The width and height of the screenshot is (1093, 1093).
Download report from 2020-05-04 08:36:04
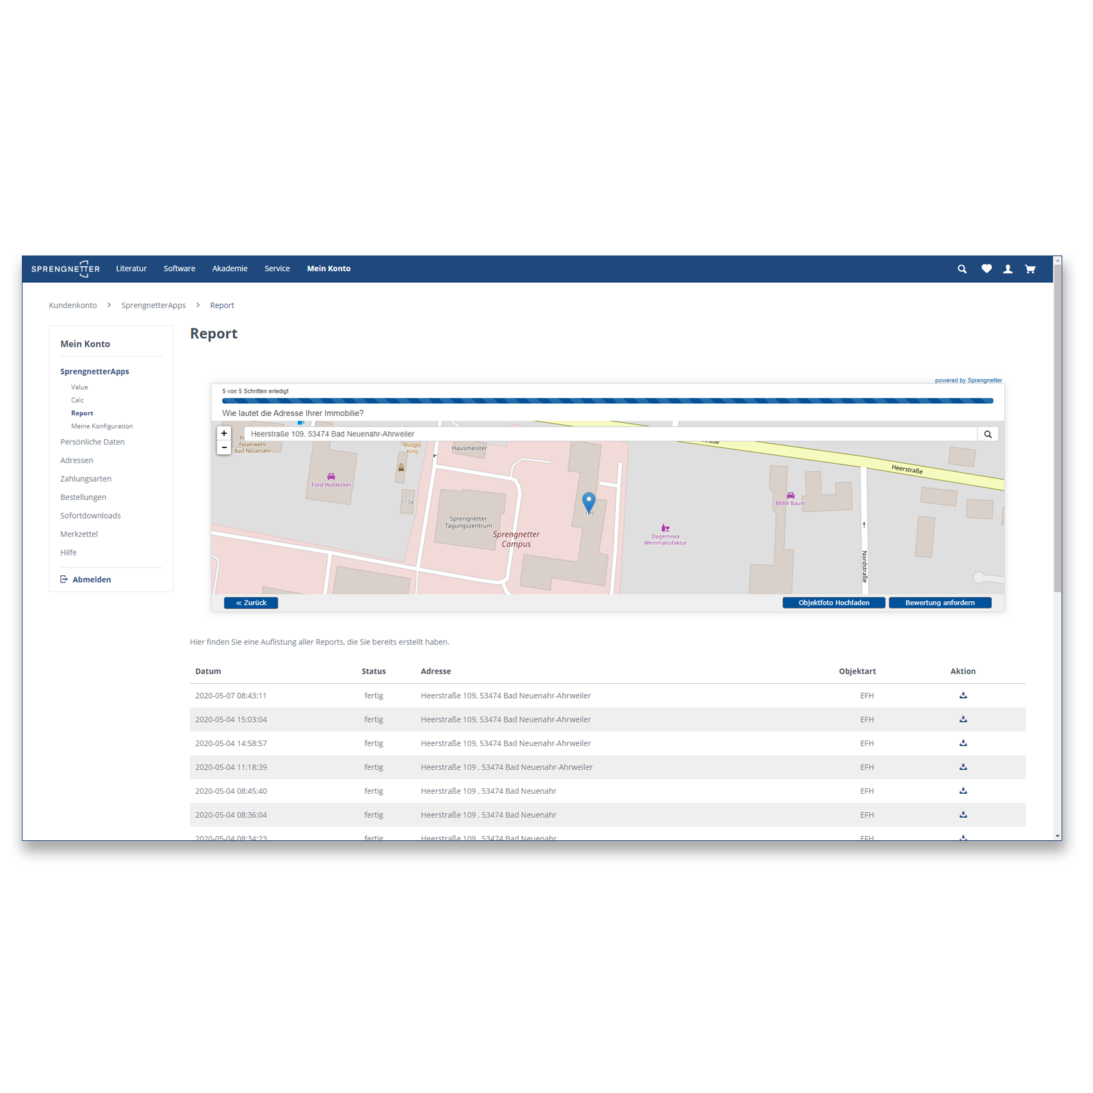[x=963, y=815]
